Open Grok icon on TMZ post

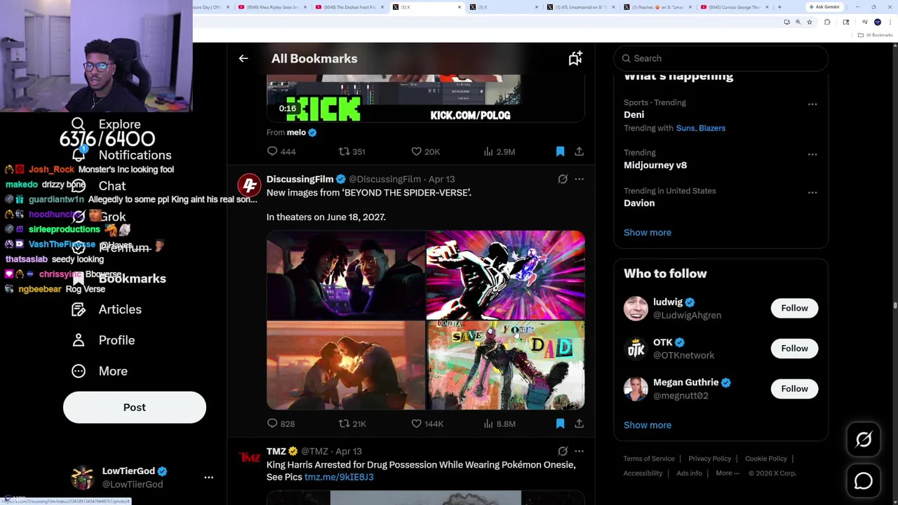[563, 451]
